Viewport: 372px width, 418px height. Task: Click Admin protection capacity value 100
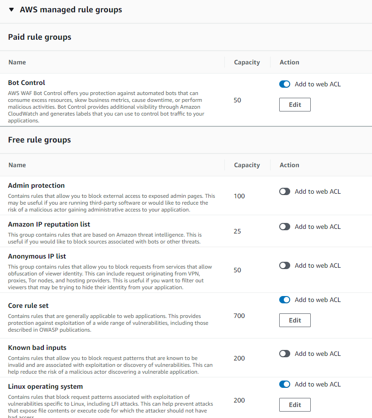[x=239, y=196]
